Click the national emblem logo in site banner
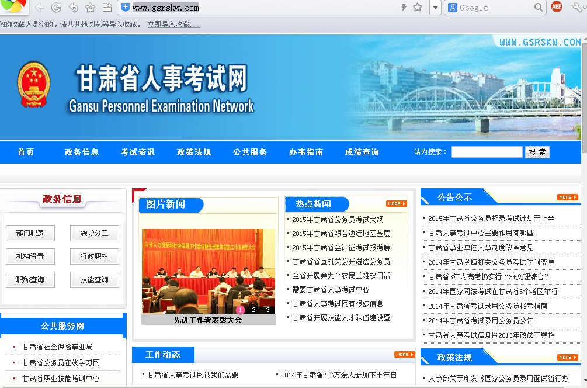The width and height of the screenshot is (587, 388). [33, 85]
